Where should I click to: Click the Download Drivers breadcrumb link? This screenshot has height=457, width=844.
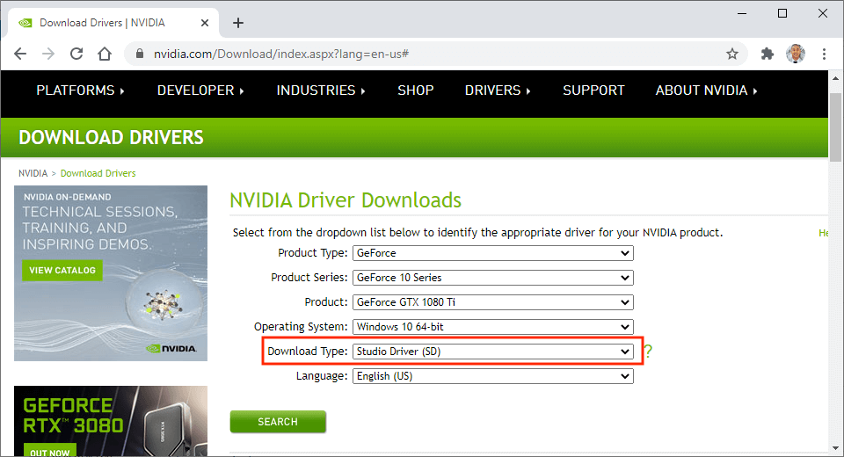tap(98, 173)
